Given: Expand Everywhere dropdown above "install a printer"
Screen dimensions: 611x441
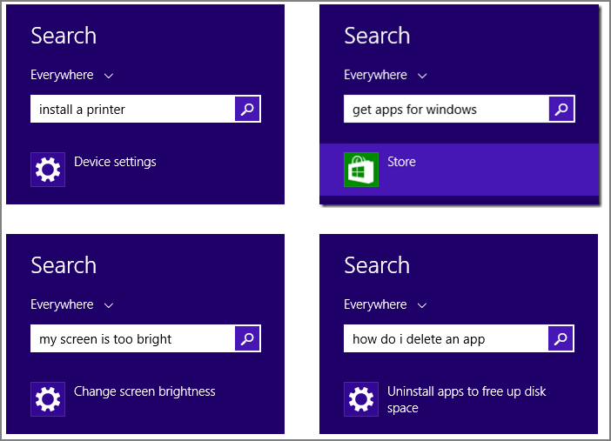Looking at the screenshot, I should point(72,76).
